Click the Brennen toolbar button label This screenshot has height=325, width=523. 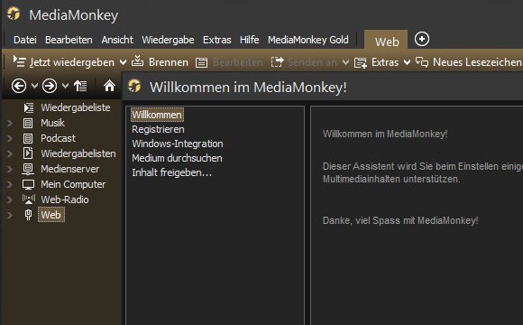click(169, 62)
